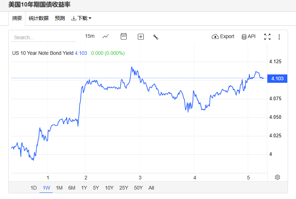Click the 0.000 (0.000%) change value
Viewport: 296px width, 199px height.
point(108,53)
